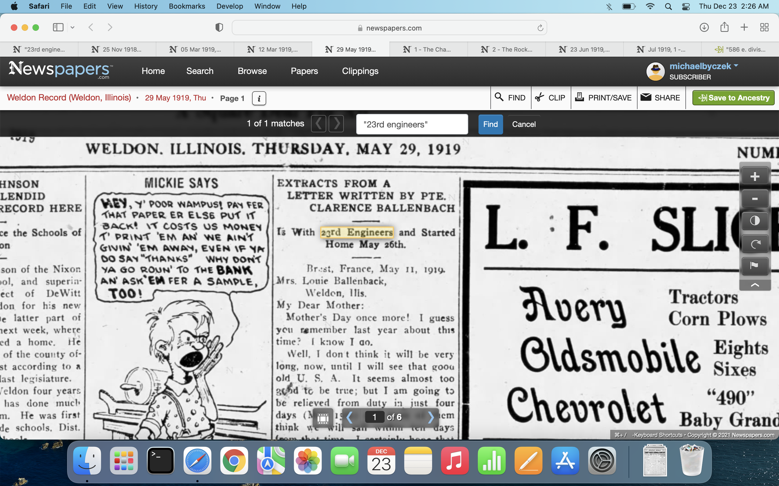Viewport: 779px width, 486px height.
Task: Click the flag report icon
Action: 755,265
